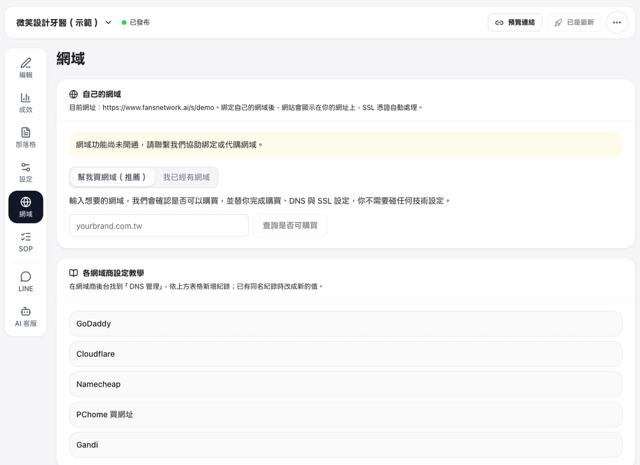Open the 編輯 pencil icon in sidebar
The image size is (640, 465).
point(26,63)
